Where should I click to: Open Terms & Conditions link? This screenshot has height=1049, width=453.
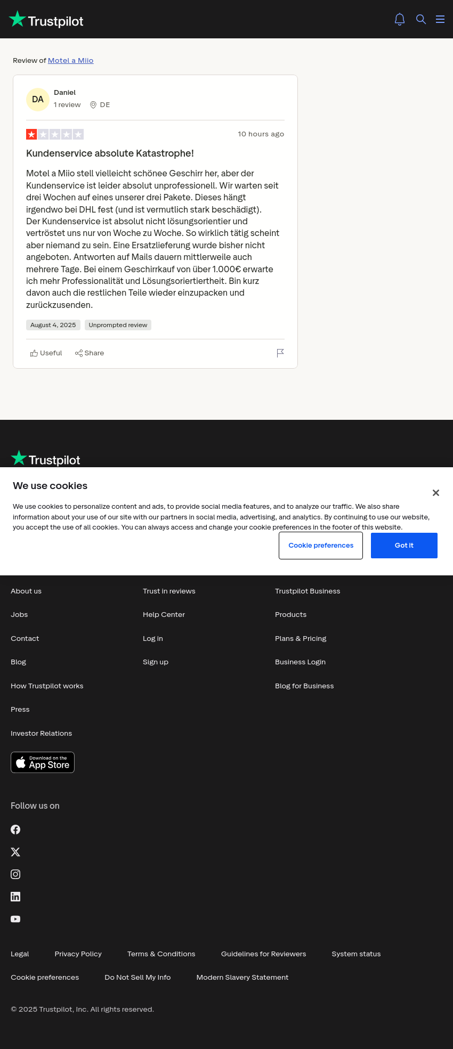click(x=161, y=954)
